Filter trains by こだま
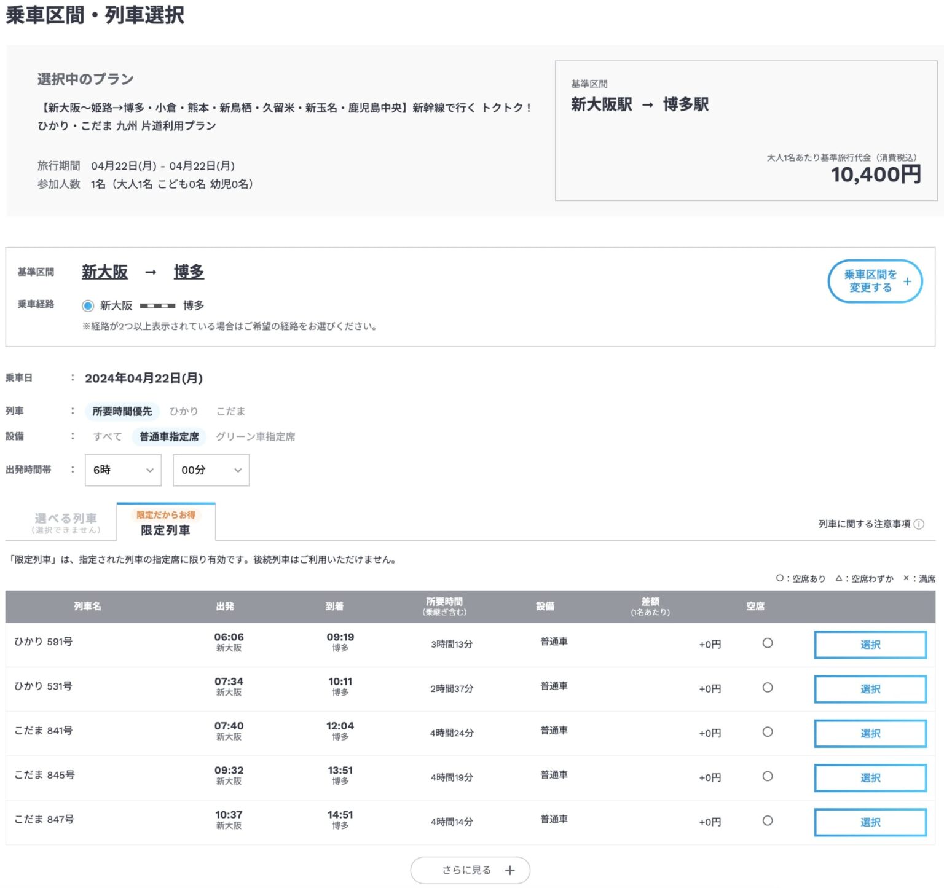The height and width of the screenshot is (888, 944). click(230, 411)
